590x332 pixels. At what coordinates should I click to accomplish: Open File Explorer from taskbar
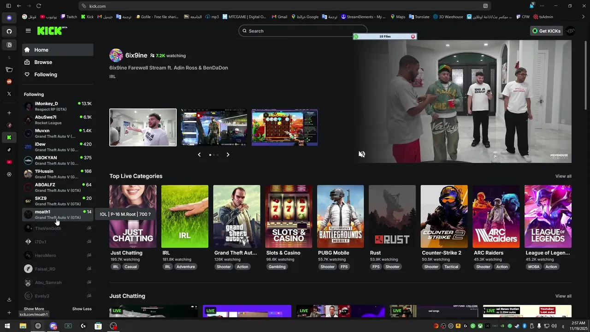click(x=23, y=326)
